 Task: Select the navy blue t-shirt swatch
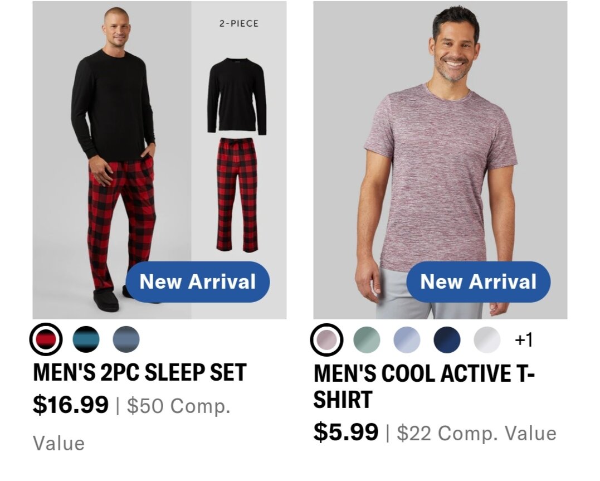pos(447,339)
